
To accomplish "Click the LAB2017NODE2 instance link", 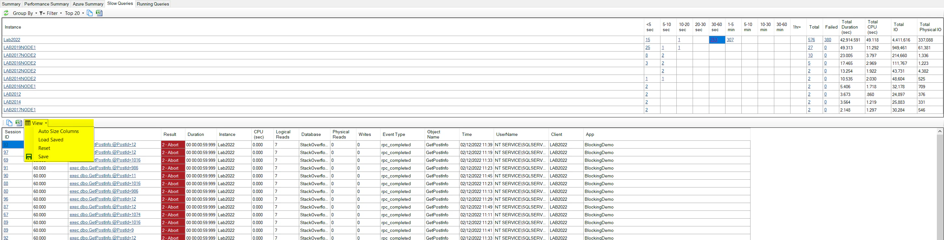I will [x=20, y=55].
